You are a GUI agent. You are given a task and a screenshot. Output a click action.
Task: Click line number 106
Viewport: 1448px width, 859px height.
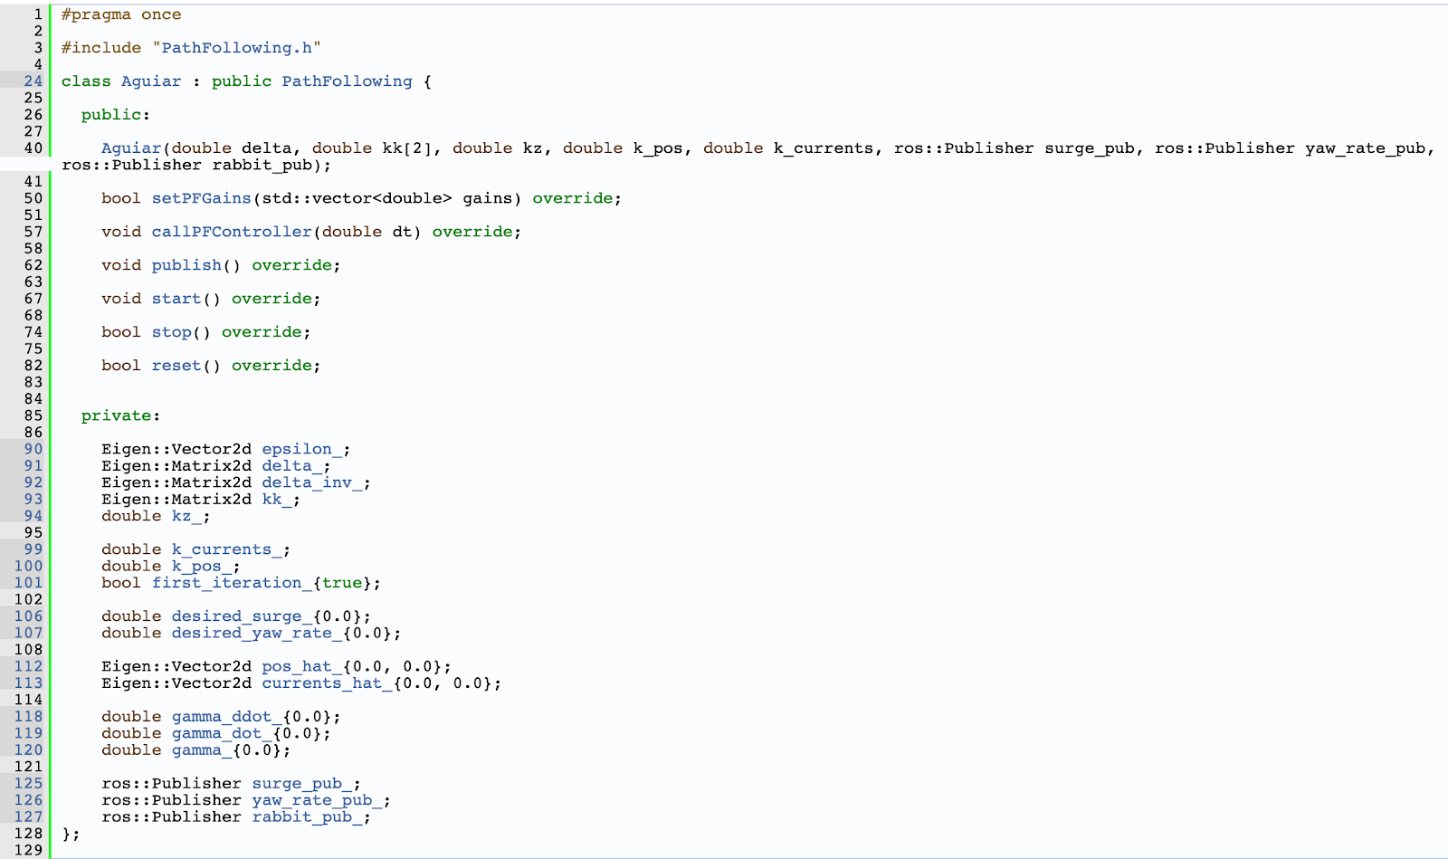point(28,616)
